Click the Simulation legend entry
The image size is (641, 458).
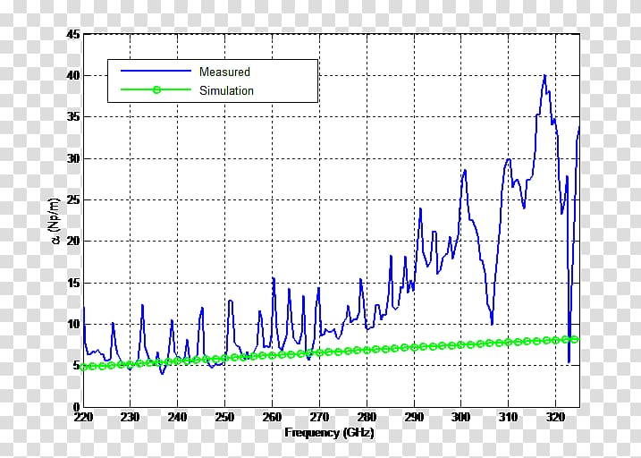pyautogui.click(x=226, y=90)
